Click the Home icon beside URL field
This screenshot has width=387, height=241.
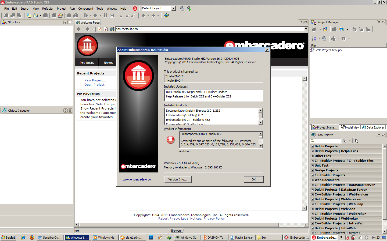[x=112, y=29]
